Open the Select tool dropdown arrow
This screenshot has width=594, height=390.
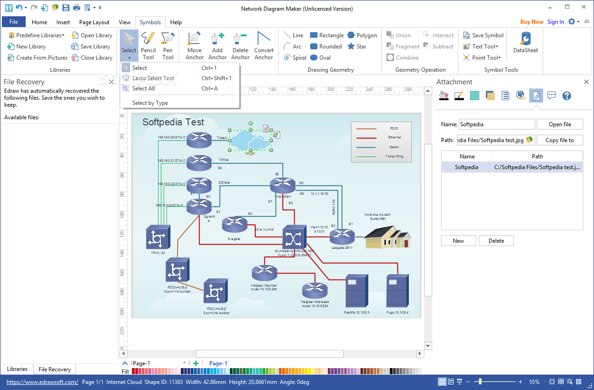[129, 59]
